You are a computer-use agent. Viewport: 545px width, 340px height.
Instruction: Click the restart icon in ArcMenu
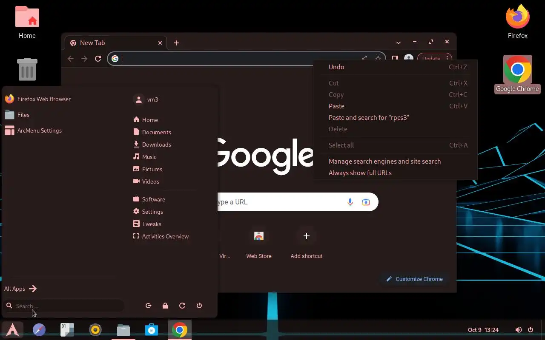[x=182, y=306]
